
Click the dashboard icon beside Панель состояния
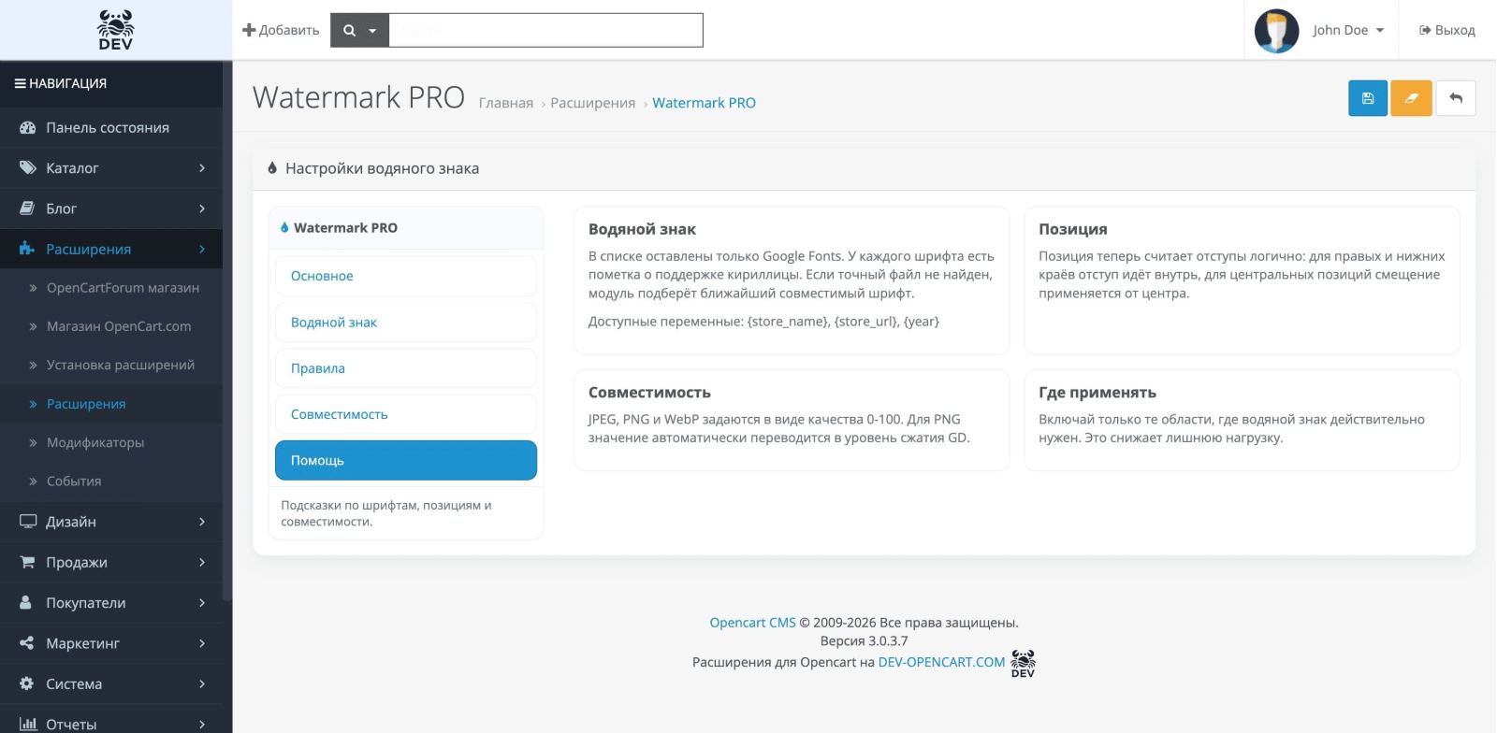click(27, 127)
